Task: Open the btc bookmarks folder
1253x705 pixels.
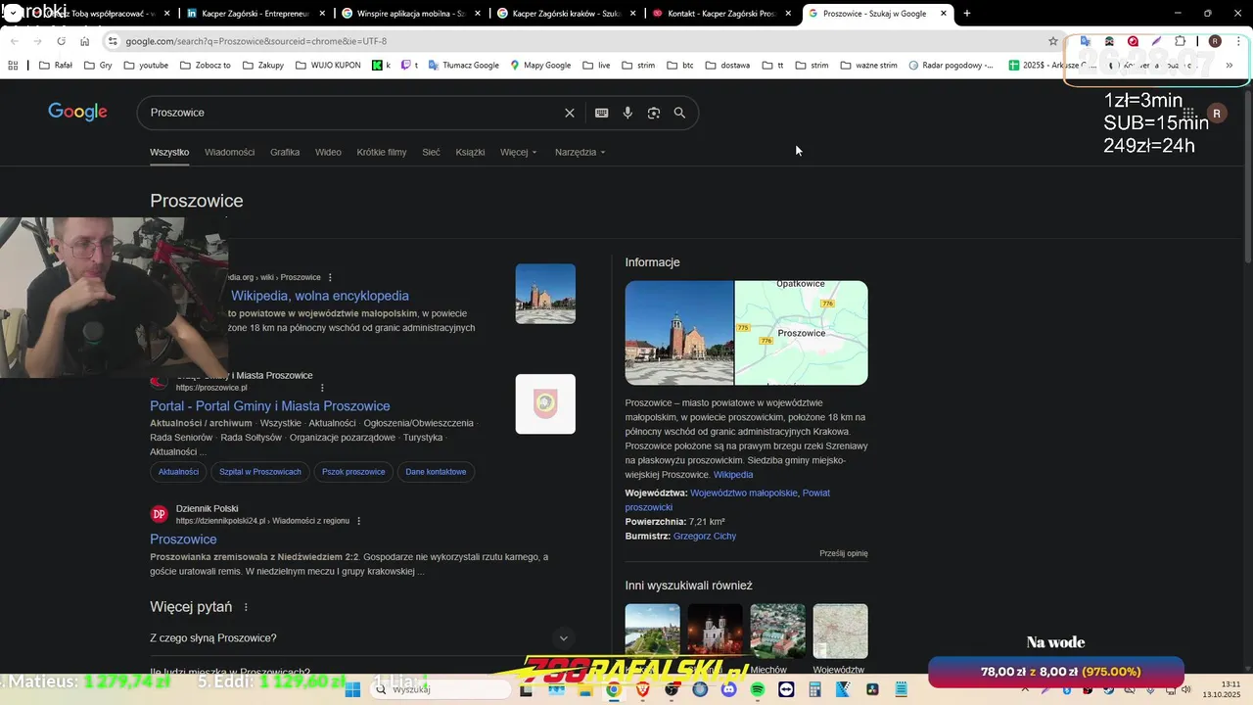Action: [680, 66]
